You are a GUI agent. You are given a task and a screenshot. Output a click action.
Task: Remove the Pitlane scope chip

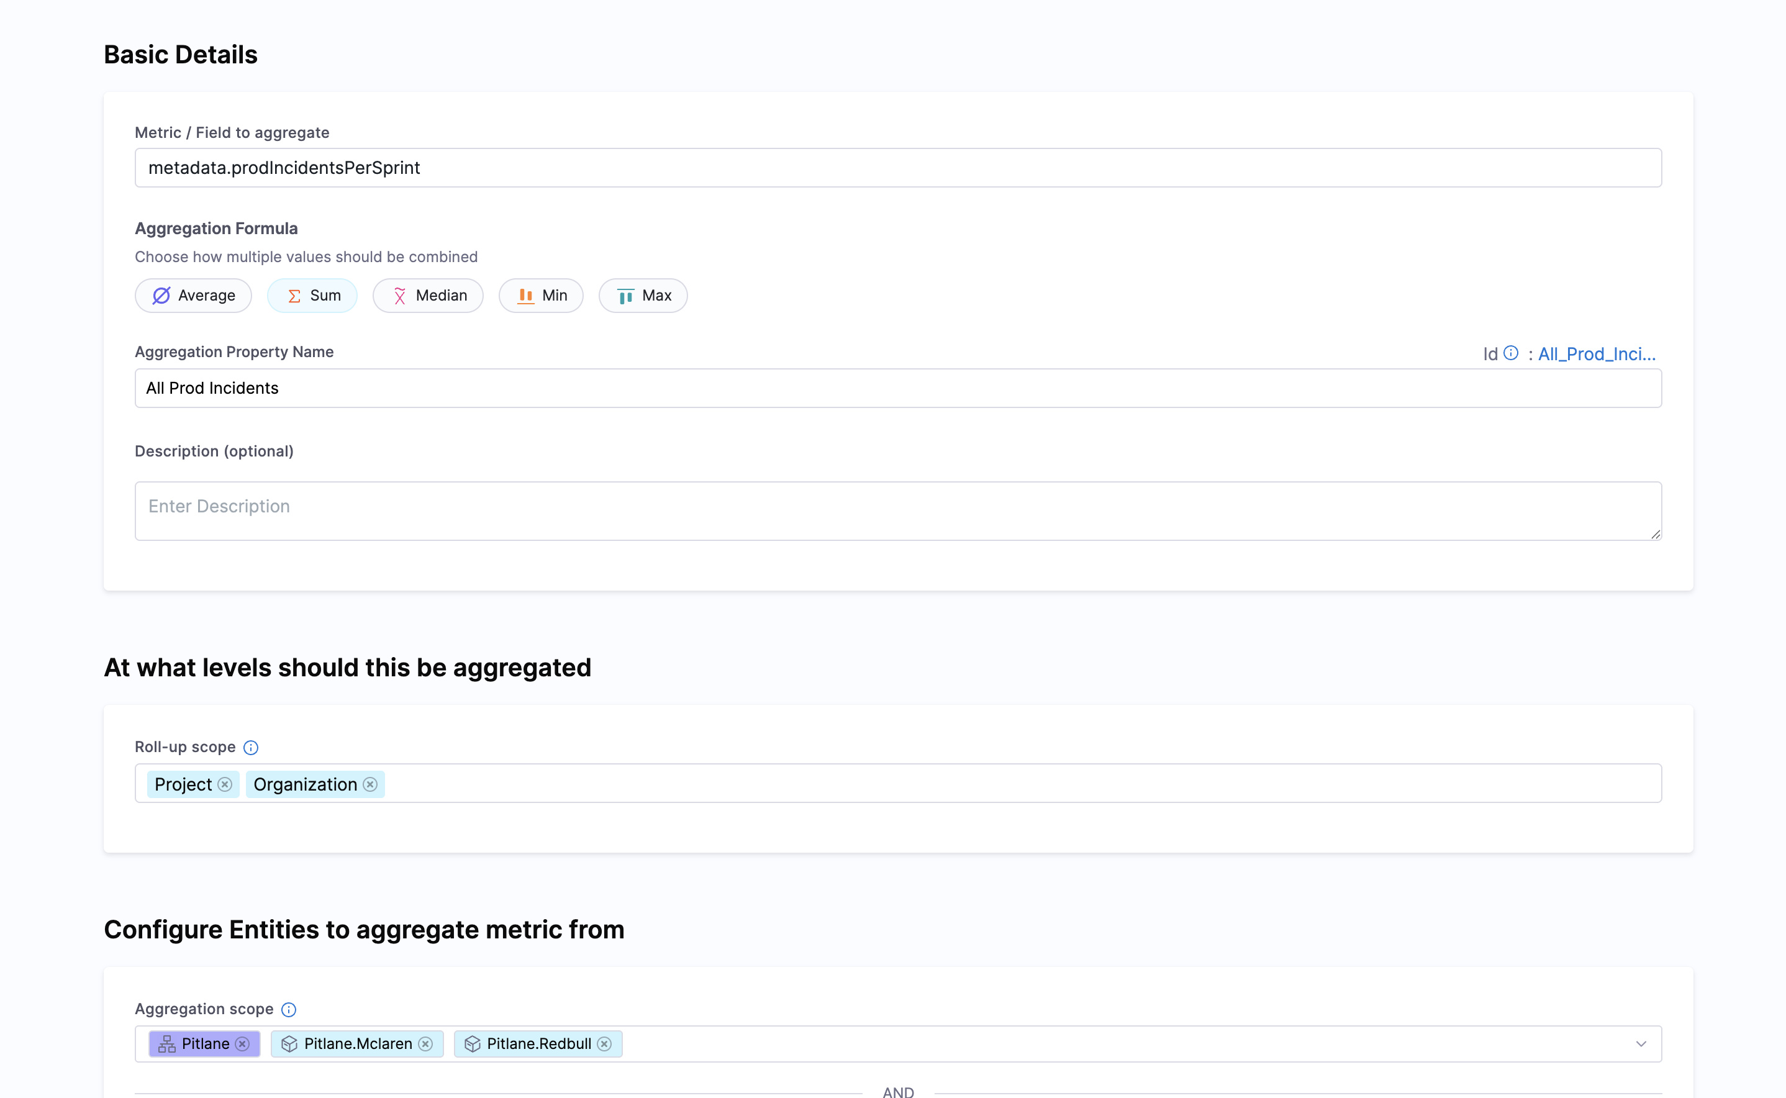[242, 1043]
